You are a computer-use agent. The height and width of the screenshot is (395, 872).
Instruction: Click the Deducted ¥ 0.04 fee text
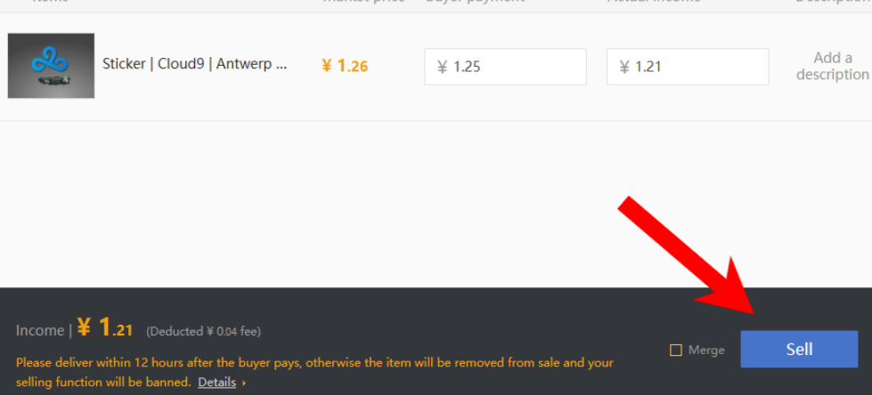tap(204, 332)
